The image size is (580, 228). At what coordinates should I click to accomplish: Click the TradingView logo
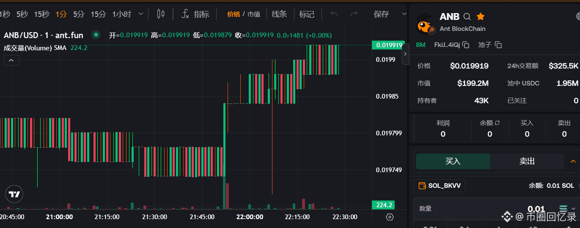click(14, 194)
